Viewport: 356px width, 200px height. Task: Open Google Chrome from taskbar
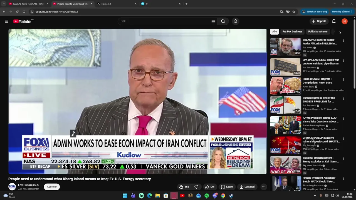[223, 196]
